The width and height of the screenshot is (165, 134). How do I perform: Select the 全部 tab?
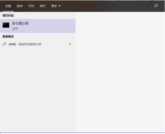click(x=8, y=6)
